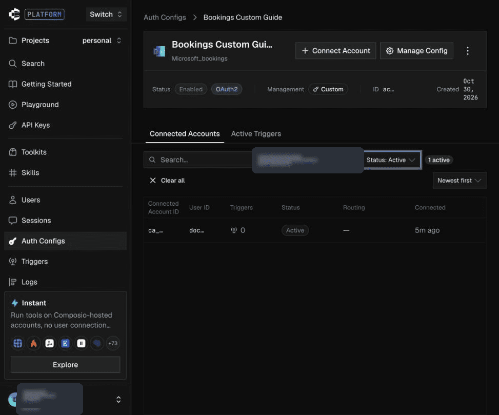Click the Explore button
The image size is (499, 415).
click(x=65, y=365)
